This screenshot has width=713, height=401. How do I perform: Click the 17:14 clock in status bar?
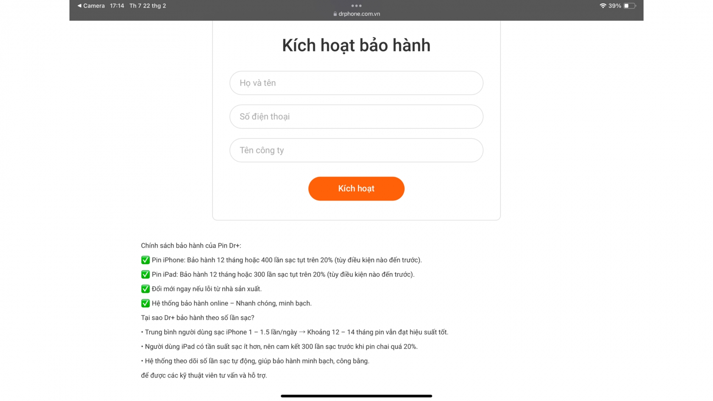[117, 6]
